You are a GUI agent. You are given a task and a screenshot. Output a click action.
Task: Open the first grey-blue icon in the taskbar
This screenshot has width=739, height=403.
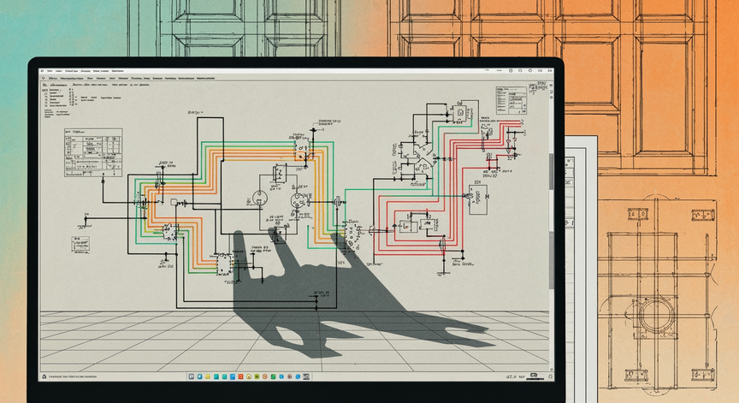(192, 376)
